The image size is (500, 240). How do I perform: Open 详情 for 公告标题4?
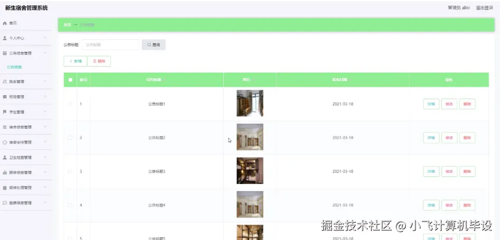pos(431,205)
